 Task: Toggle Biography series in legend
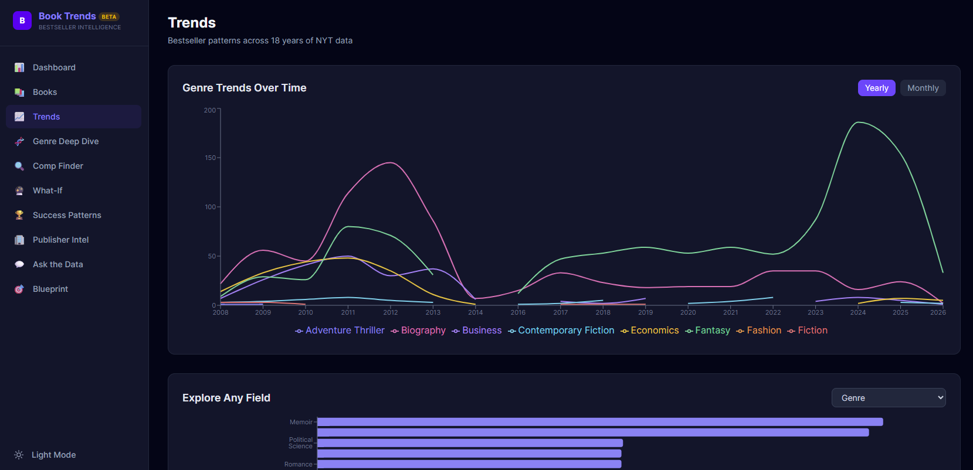click(x=418, y=331)
